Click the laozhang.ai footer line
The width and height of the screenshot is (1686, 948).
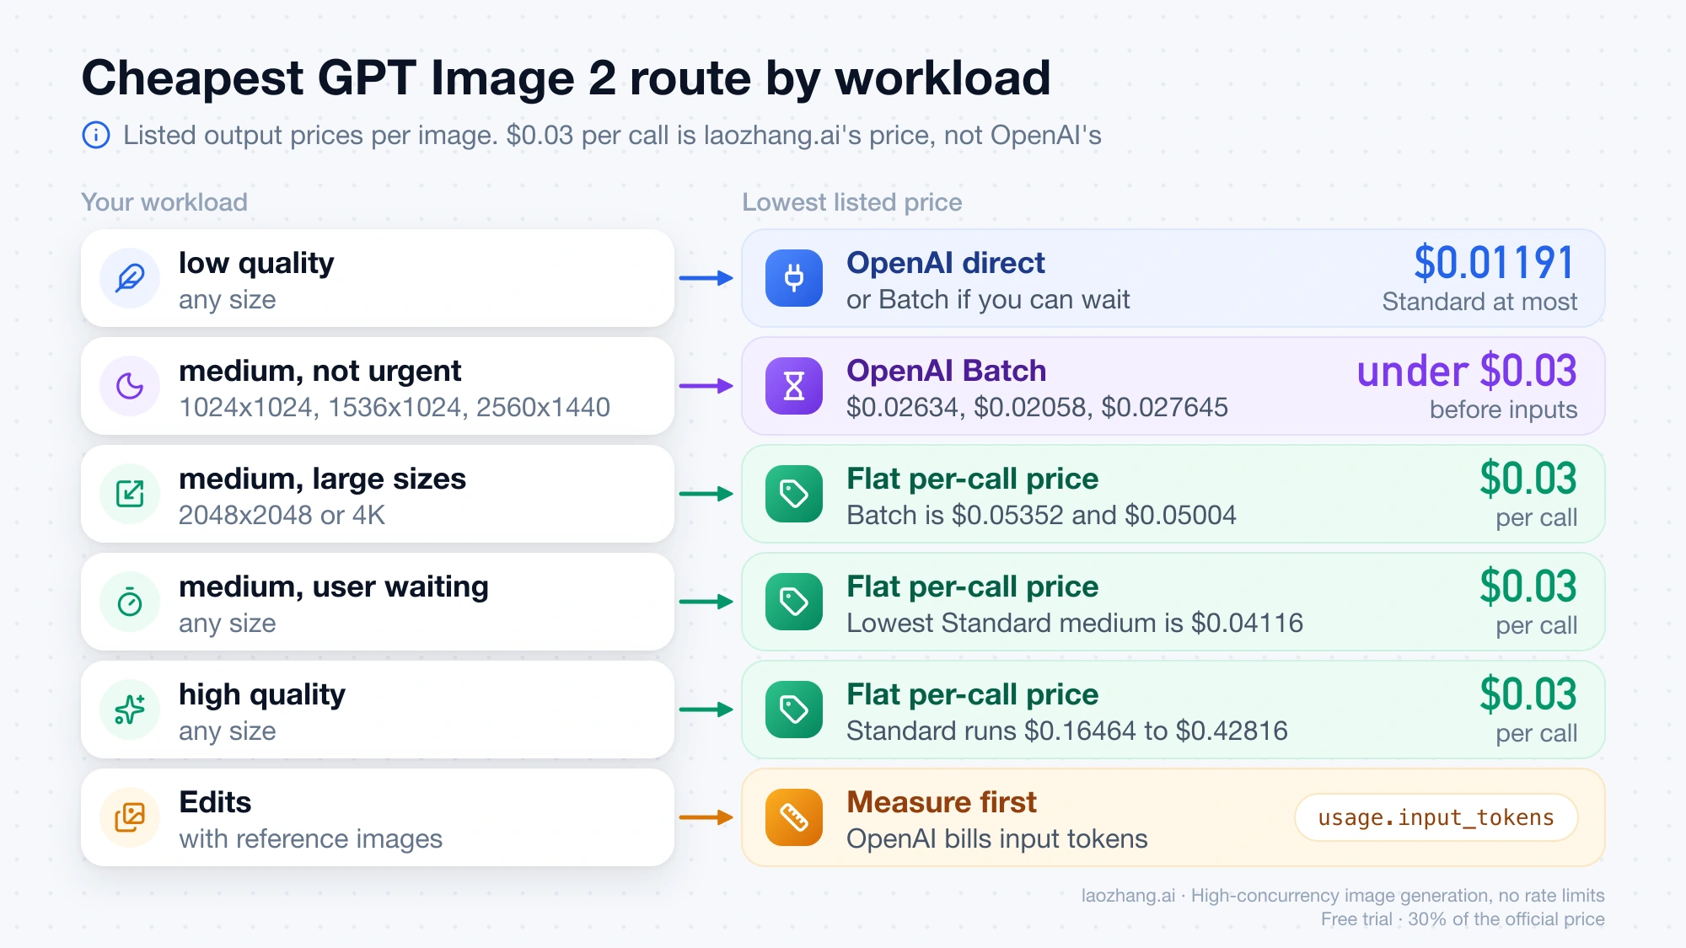tap(1343, 896)
